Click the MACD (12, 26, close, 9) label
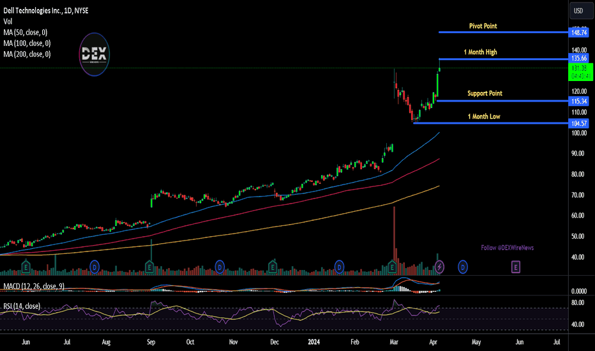 click(x=34, y=286)
